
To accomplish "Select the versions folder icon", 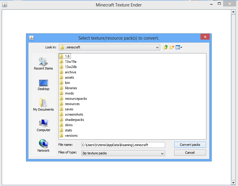I will click(x=61, y=136).
